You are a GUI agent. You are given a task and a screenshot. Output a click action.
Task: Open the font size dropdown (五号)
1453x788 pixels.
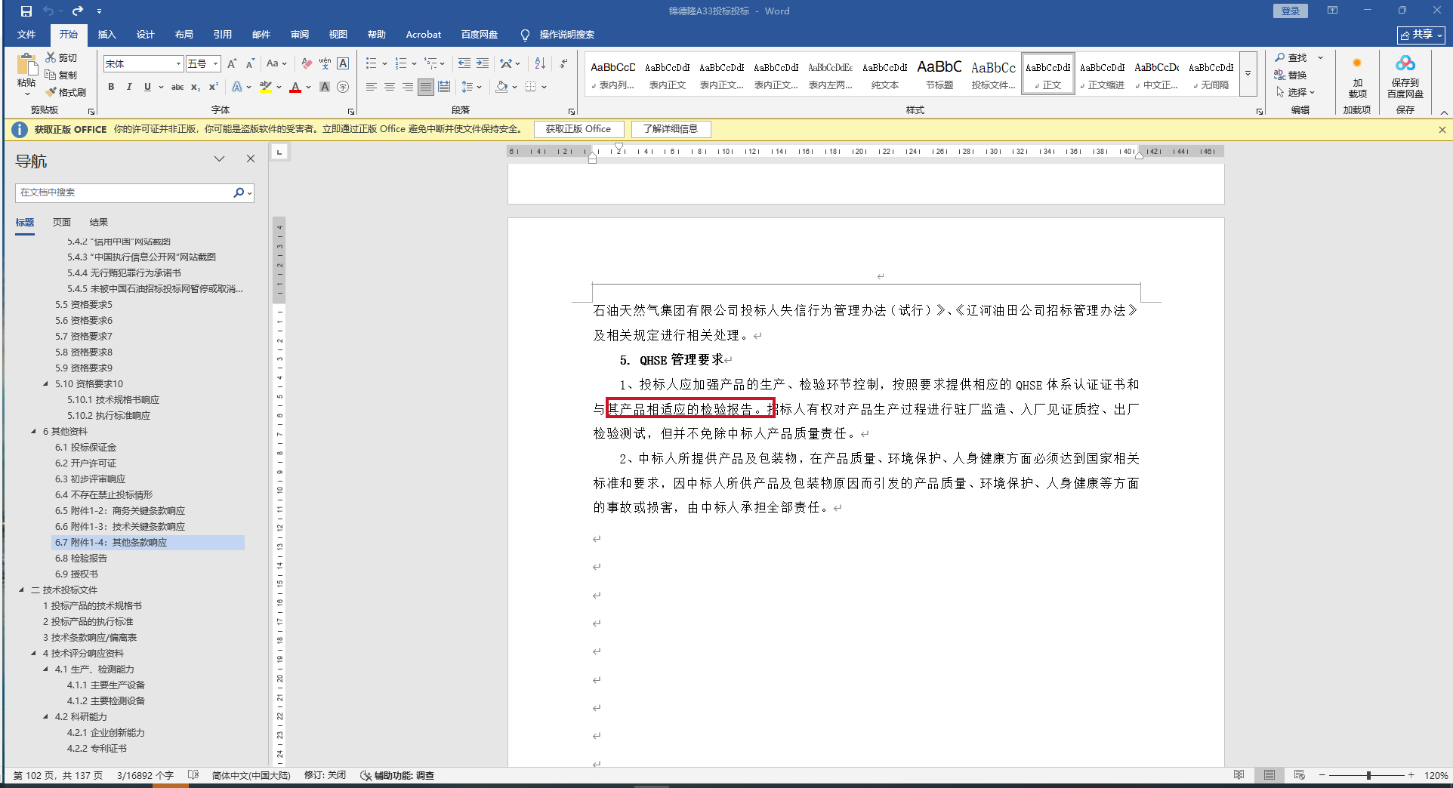215,63
